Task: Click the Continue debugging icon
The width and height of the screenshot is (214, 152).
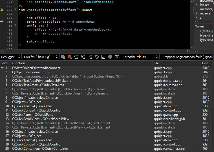Action: pyautogui.click(x=63, y=57)
